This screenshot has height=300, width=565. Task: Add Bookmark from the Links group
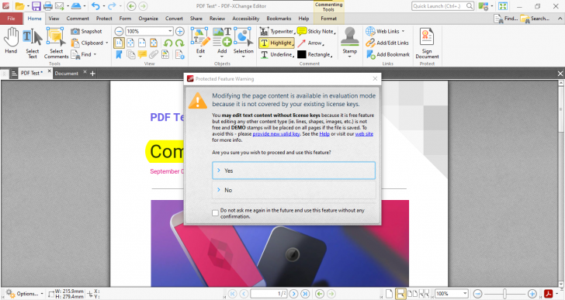(x=388, y=54)
